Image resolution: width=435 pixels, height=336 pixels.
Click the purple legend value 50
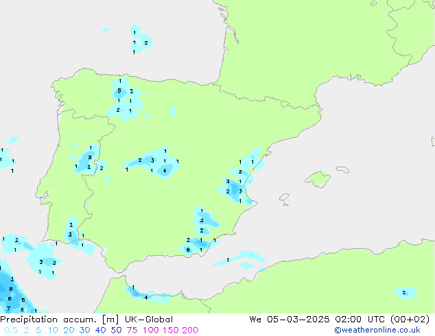116,331
